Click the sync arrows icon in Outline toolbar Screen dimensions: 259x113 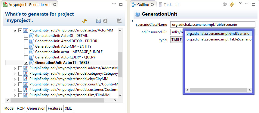(x=232, y=4)
